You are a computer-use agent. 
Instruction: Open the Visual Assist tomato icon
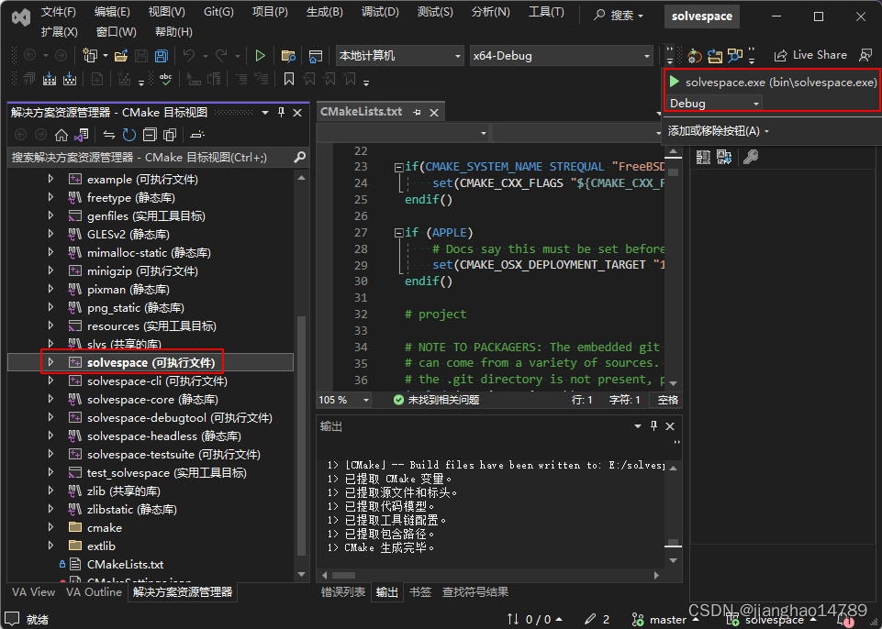[x=695, y=55]
